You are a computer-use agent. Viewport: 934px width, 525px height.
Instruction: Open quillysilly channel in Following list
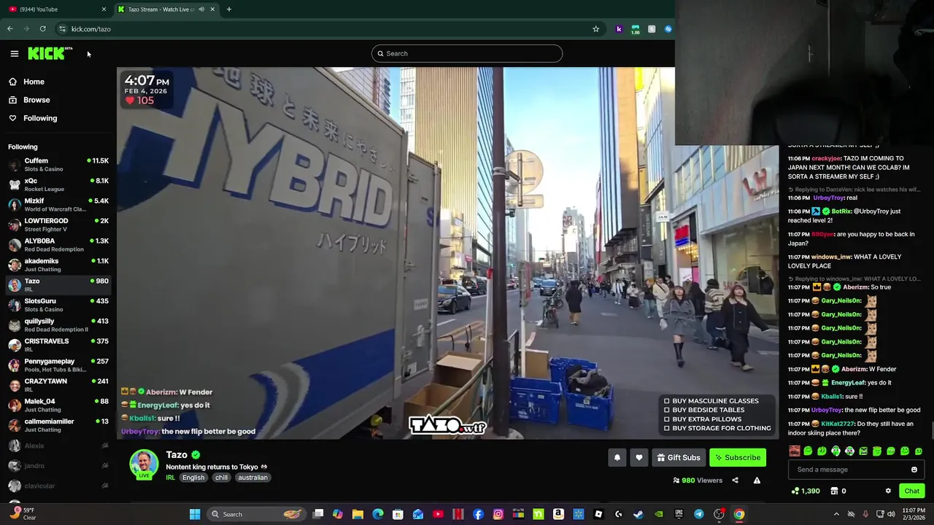coord(58,325)
